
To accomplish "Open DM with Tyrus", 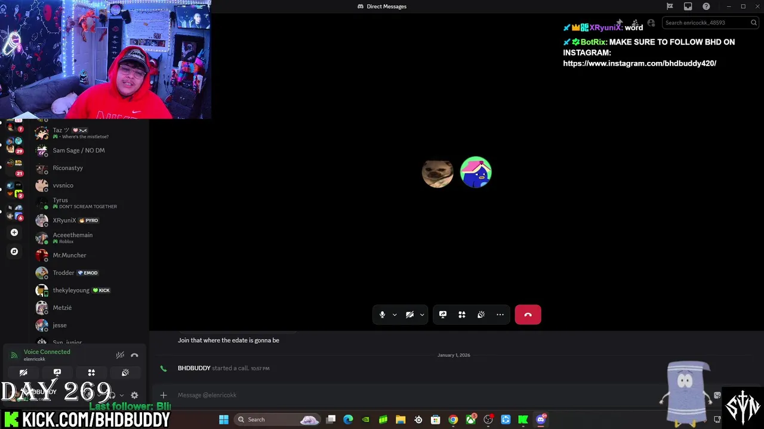I will point(90,203).
